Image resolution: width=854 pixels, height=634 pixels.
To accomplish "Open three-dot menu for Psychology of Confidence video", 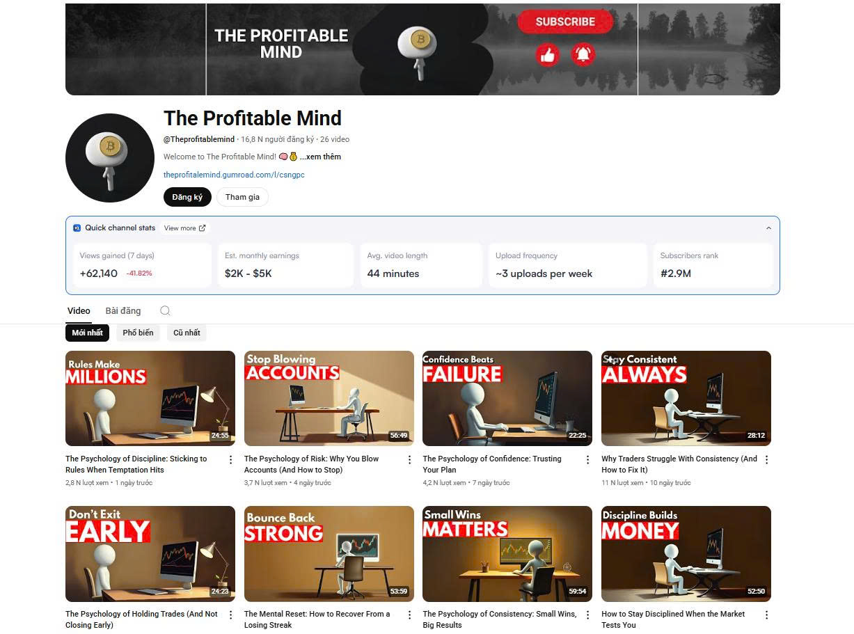I will (588, 460).
